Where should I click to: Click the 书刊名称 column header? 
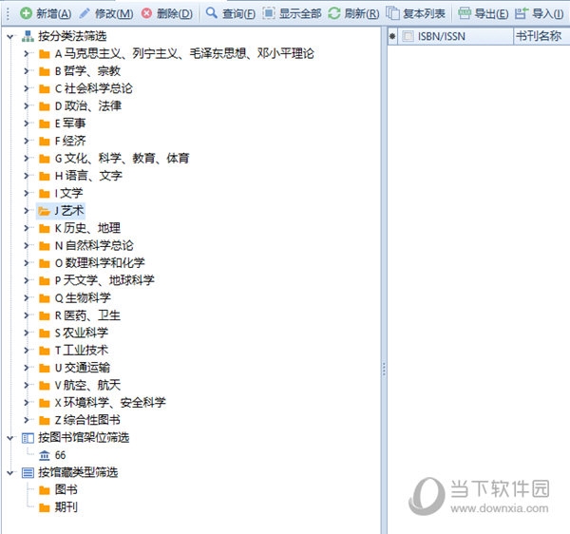click(541, 36)
